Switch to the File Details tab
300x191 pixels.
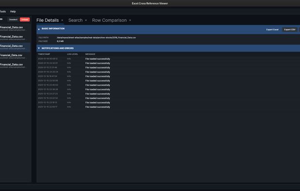coord(48,20)
